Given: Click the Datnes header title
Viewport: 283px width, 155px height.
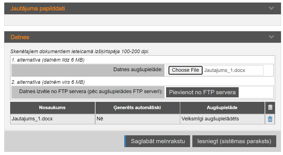Looking at the screenshot, I should pos(20,37).
